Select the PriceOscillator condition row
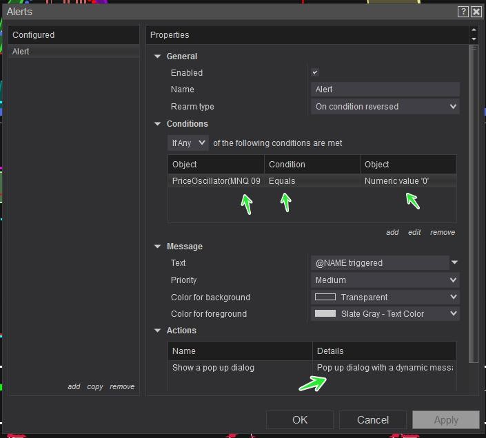Viewport: 486px width, 438px height. [312, 181]
